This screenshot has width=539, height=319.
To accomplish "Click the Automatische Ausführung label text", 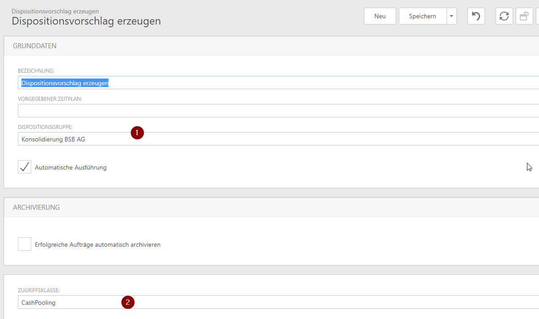I will [x=71, y=168].
